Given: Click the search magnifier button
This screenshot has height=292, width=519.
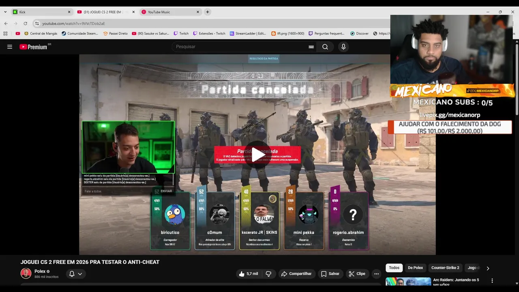Looking at the screenshot, I should pos(325,47).
